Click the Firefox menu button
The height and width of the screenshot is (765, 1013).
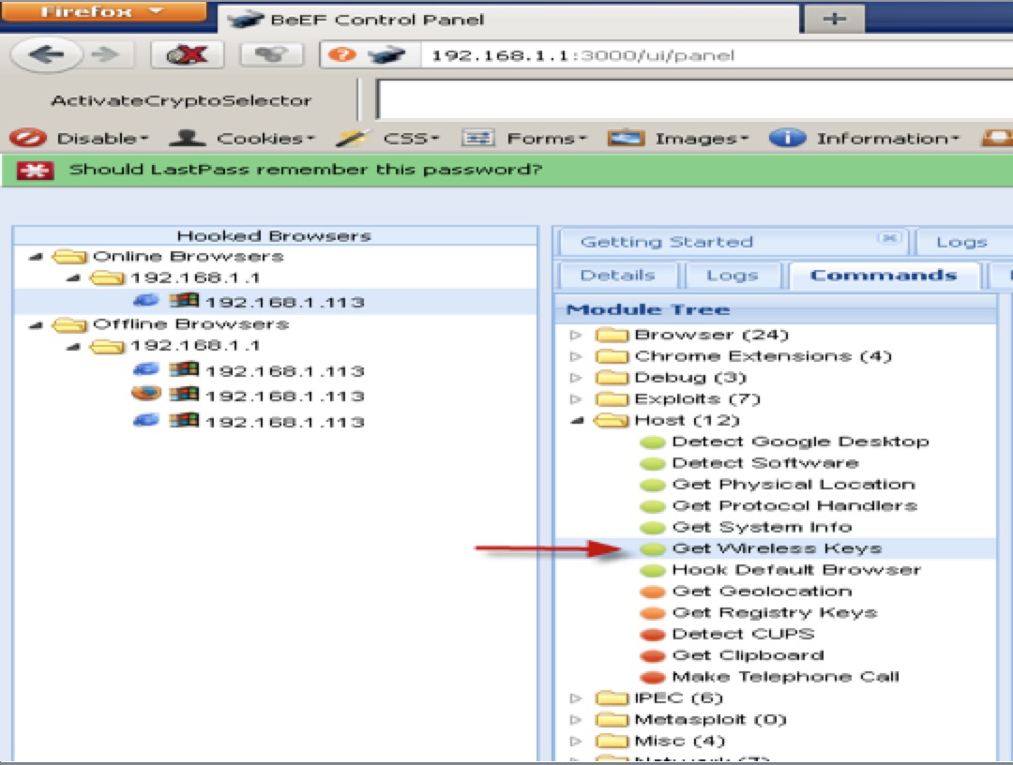click(101, 12)
